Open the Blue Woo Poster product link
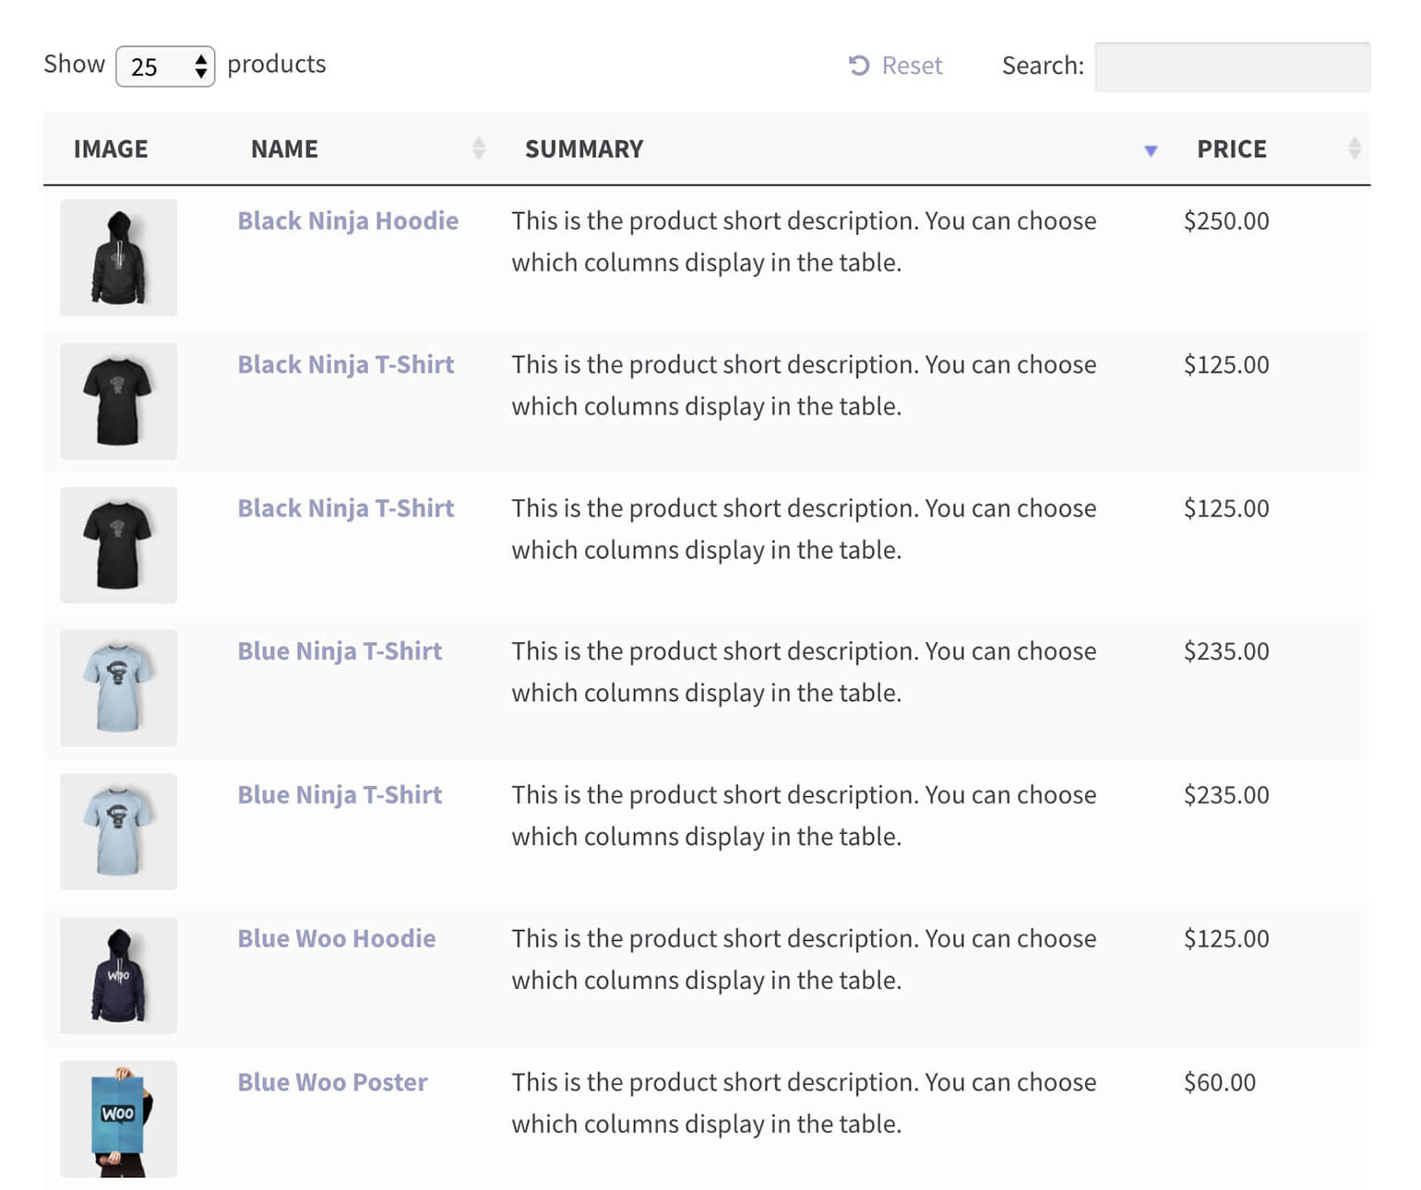1421x1190 pixels. pyautogui.click(x=332, y=1083)
